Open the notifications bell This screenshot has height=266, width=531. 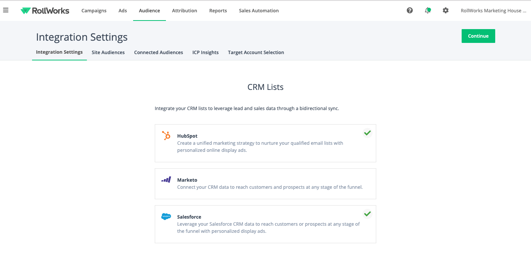pos(427,10)
